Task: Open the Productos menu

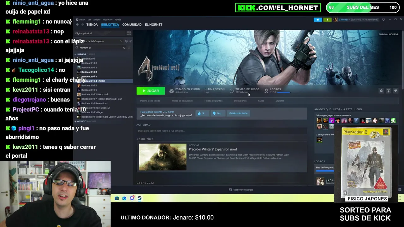Action: pyautogui.click(x=108, y=20)
